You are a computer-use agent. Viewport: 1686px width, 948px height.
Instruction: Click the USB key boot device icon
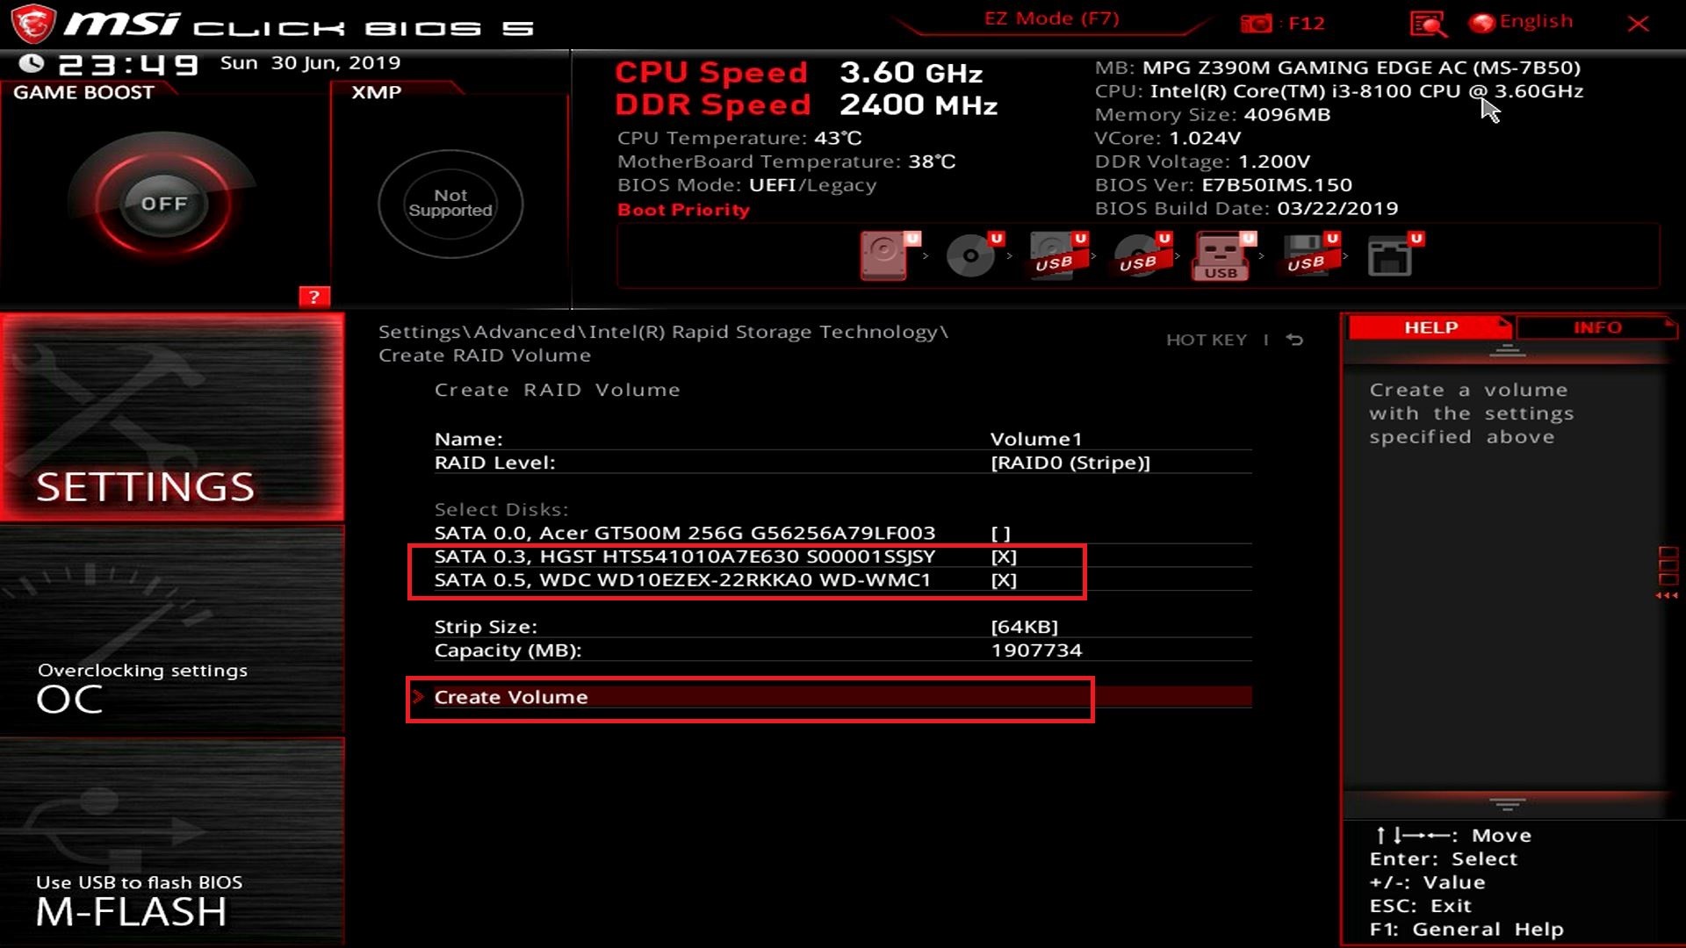click(1221, 256)
